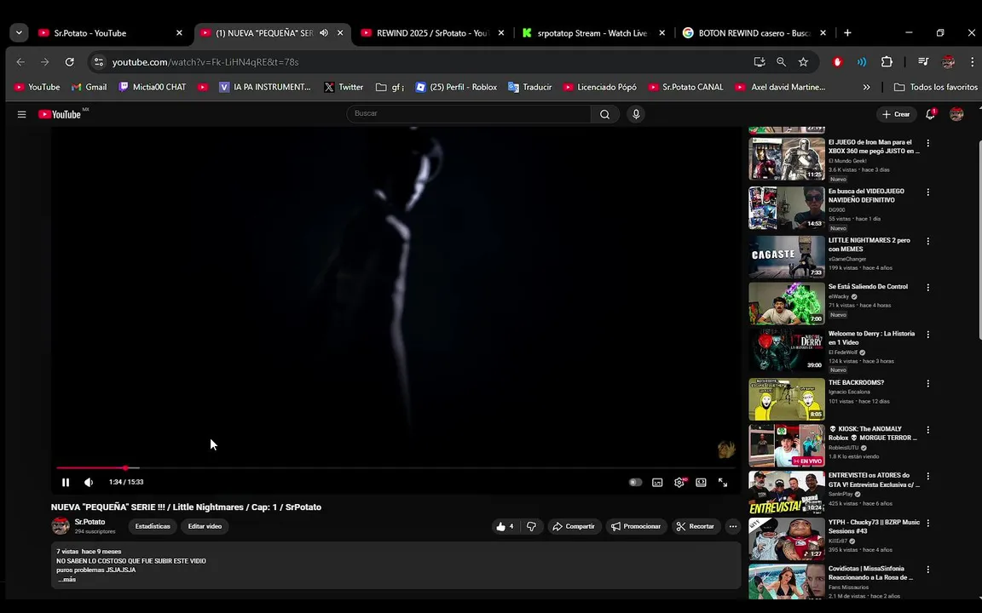This screenshot has height=613, width=982.
Task: Open the Traducir bookmark
Action: tap(530, 88)
